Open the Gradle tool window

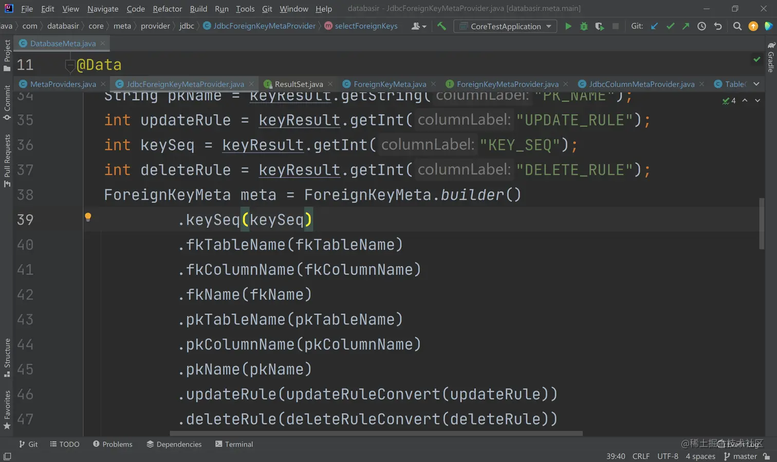771,57
